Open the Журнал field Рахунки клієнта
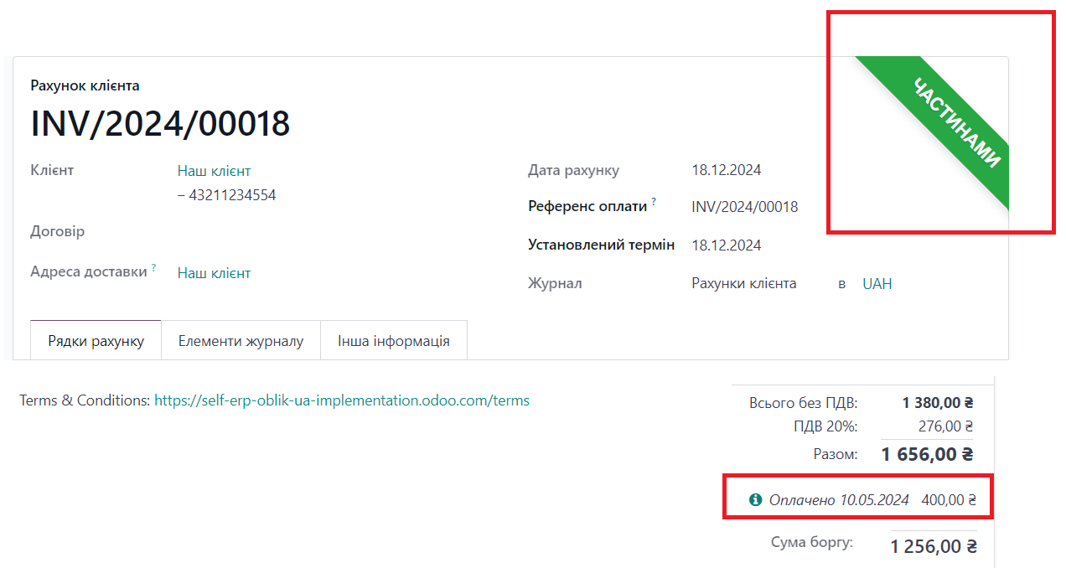Image resolution: width=1066 pixels, height=568 pixels. pos(743,284)
